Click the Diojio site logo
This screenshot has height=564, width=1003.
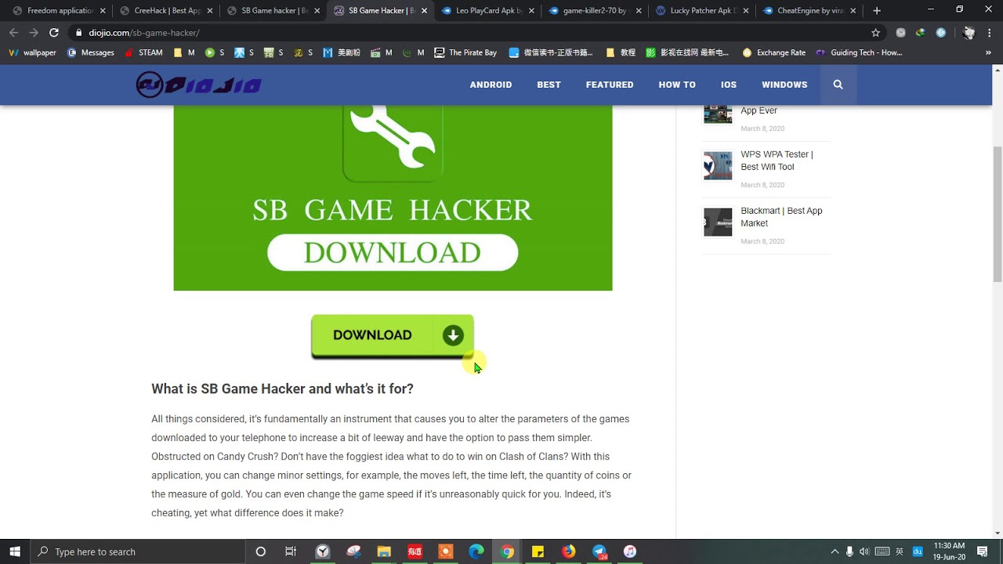[199, 85]
